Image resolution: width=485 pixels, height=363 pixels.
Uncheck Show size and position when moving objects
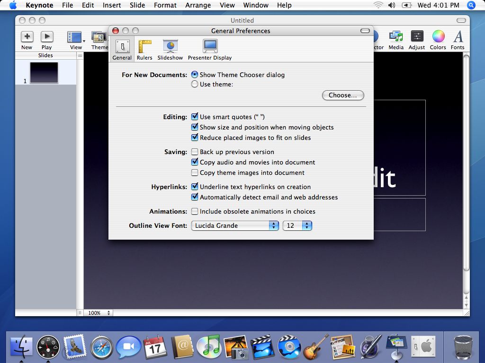click(195, 127)
